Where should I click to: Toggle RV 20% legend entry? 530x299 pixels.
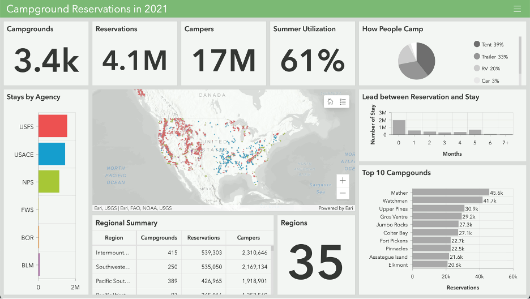(x=487, y=69)
